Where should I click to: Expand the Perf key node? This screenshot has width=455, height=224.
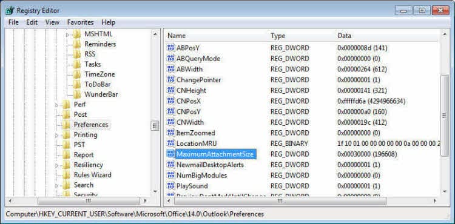pos(57,105)
